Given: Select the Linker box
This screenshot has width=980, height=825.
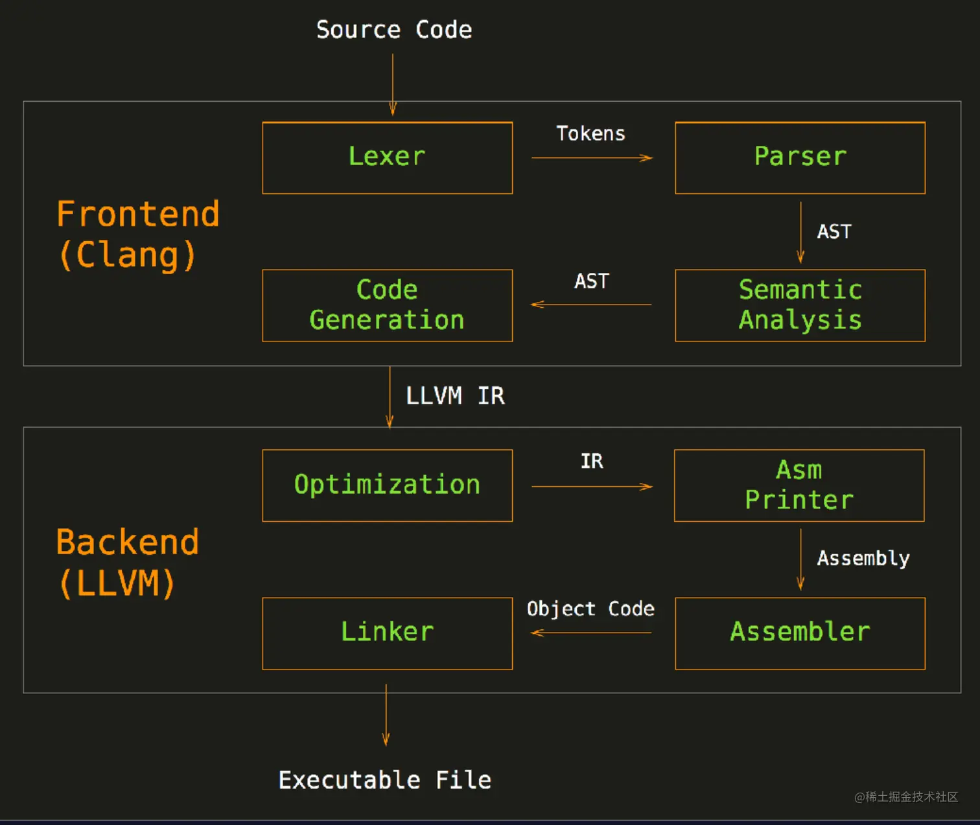Looking at the screenshot, I should click(387, 633).
